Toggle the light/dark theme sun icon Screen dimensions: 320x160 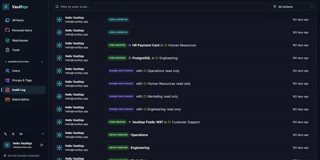[13, 134]
